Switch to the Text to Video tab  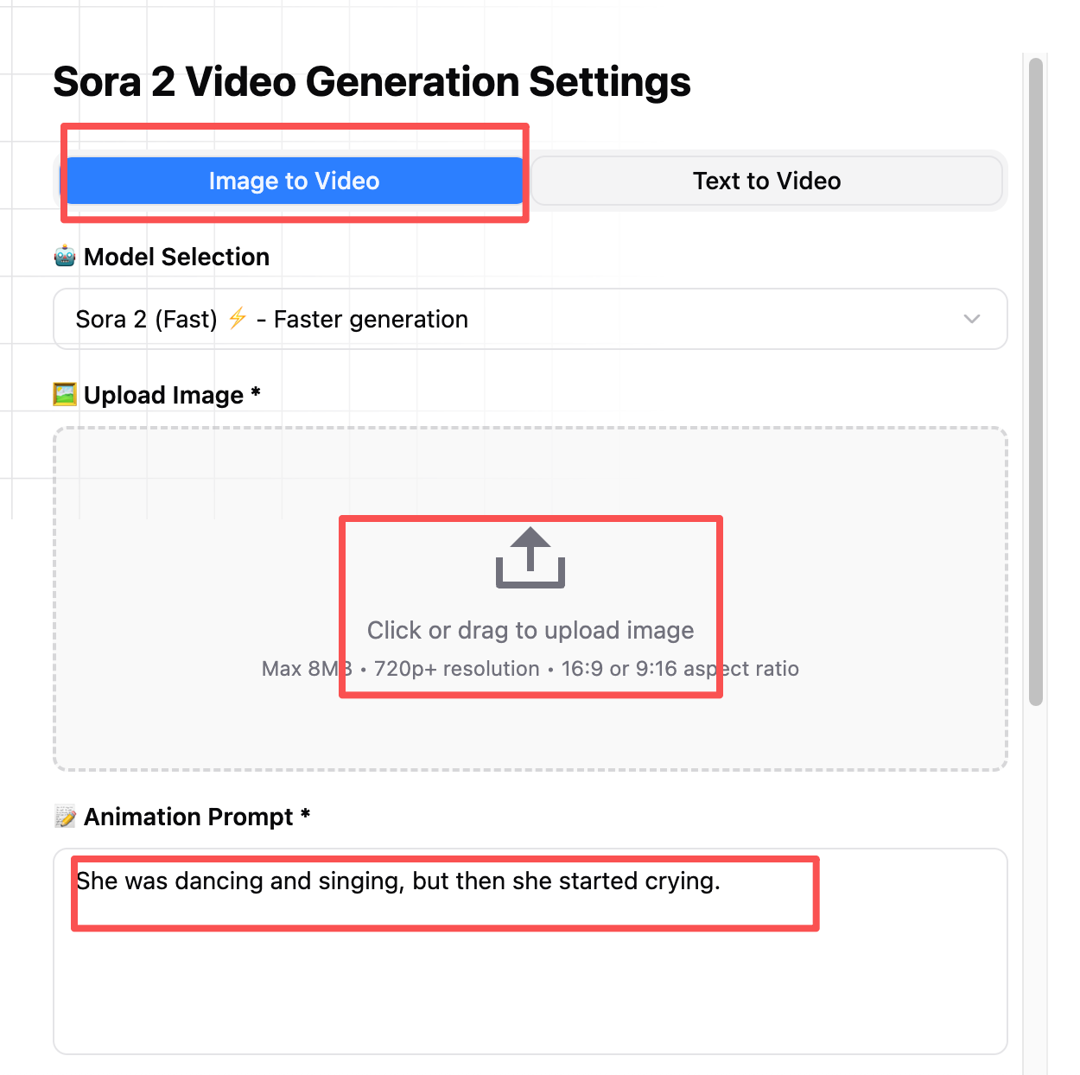click(x=766, y=181)
